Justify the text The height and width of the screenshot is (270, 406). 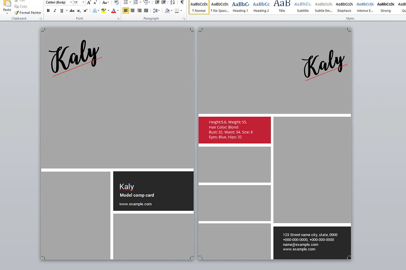pos(146,11)
